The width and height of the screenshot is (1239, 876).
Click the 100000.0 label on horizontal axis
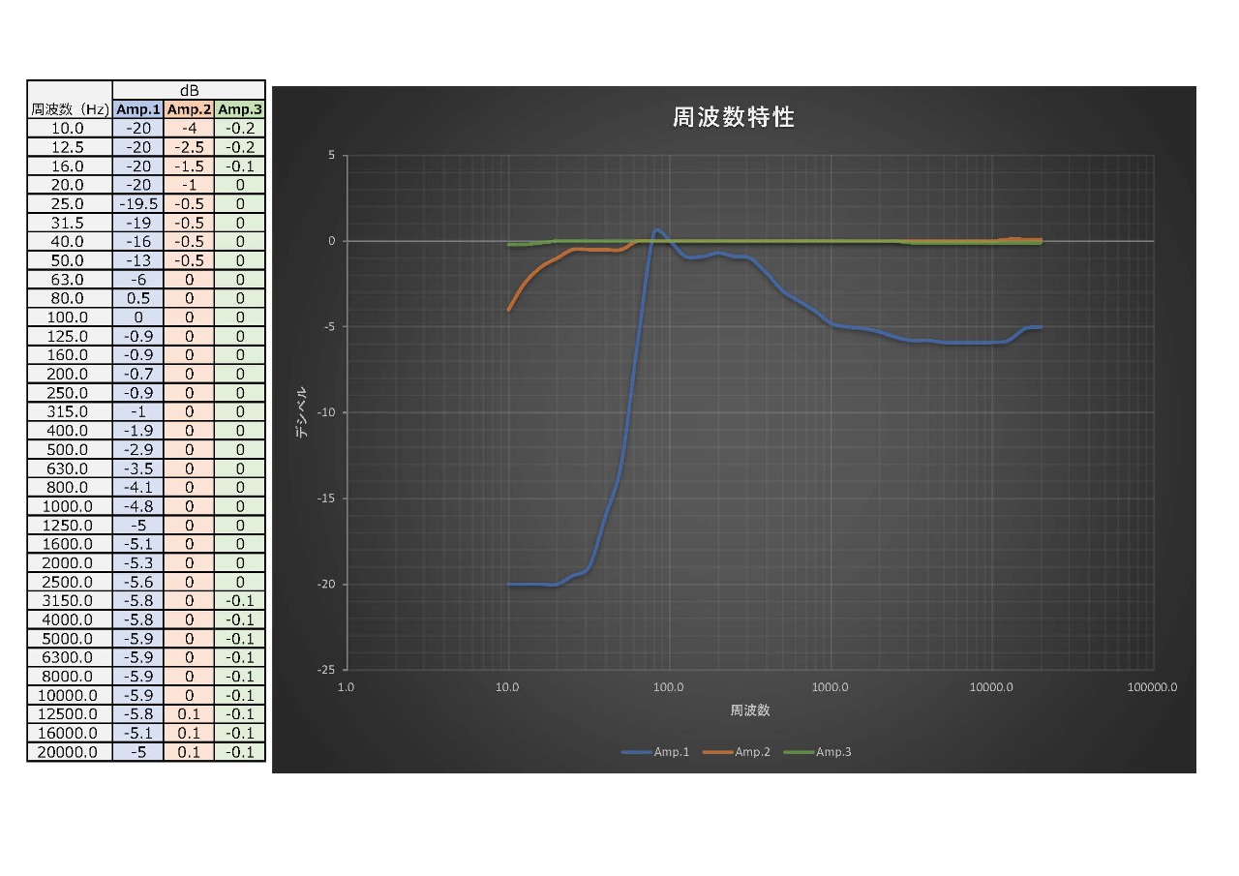pos(1152,687)
